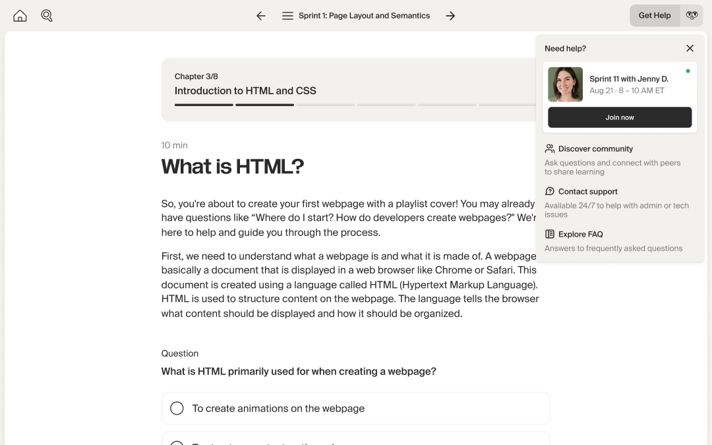Click the 'Chapter 3/8' label
This screenshot has height=445, width=712.
tap(196, 76)
